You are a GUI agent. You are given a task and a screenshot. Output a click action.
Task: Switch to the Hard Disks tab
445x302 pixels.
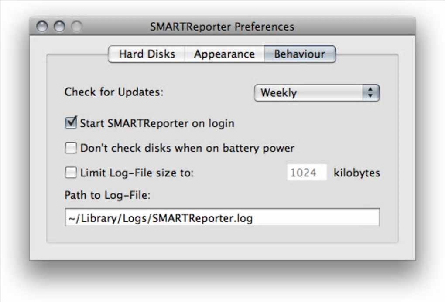(147, 54)
